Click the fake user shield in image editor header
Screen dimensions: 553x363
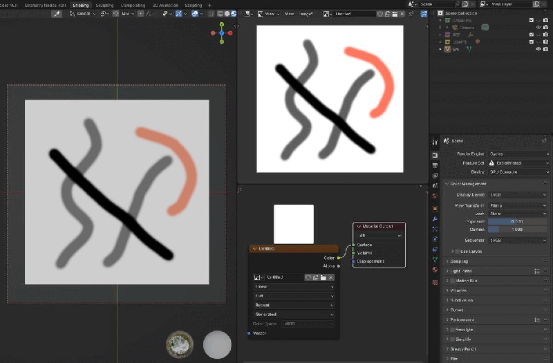pyautogui.click(x=379, y=14)
